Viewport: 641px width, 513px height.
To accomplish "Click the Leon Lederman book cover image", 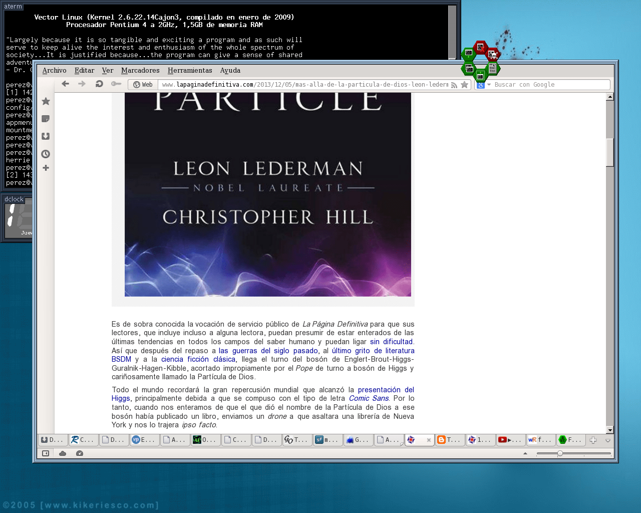I will point(268,194).
